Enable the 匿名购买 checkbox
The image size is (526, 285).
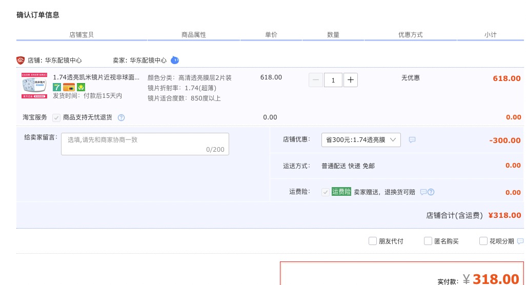tap(428, 241)
